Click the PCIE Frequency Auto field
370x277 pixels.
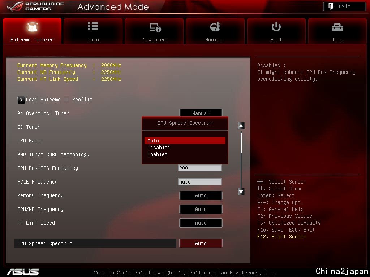pos(200,182)
